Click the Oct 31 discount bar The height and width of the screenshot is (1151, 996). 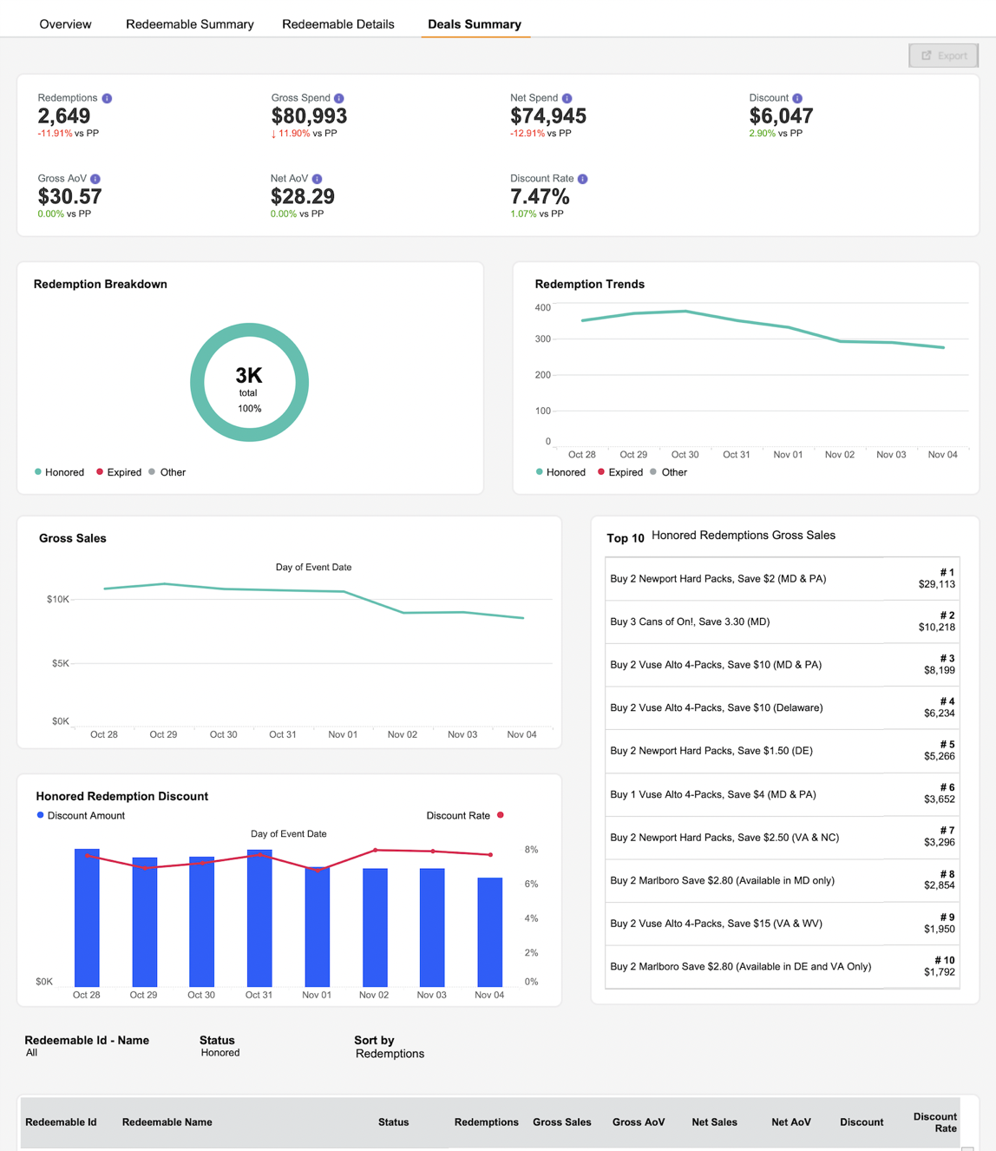coord(259,918)
